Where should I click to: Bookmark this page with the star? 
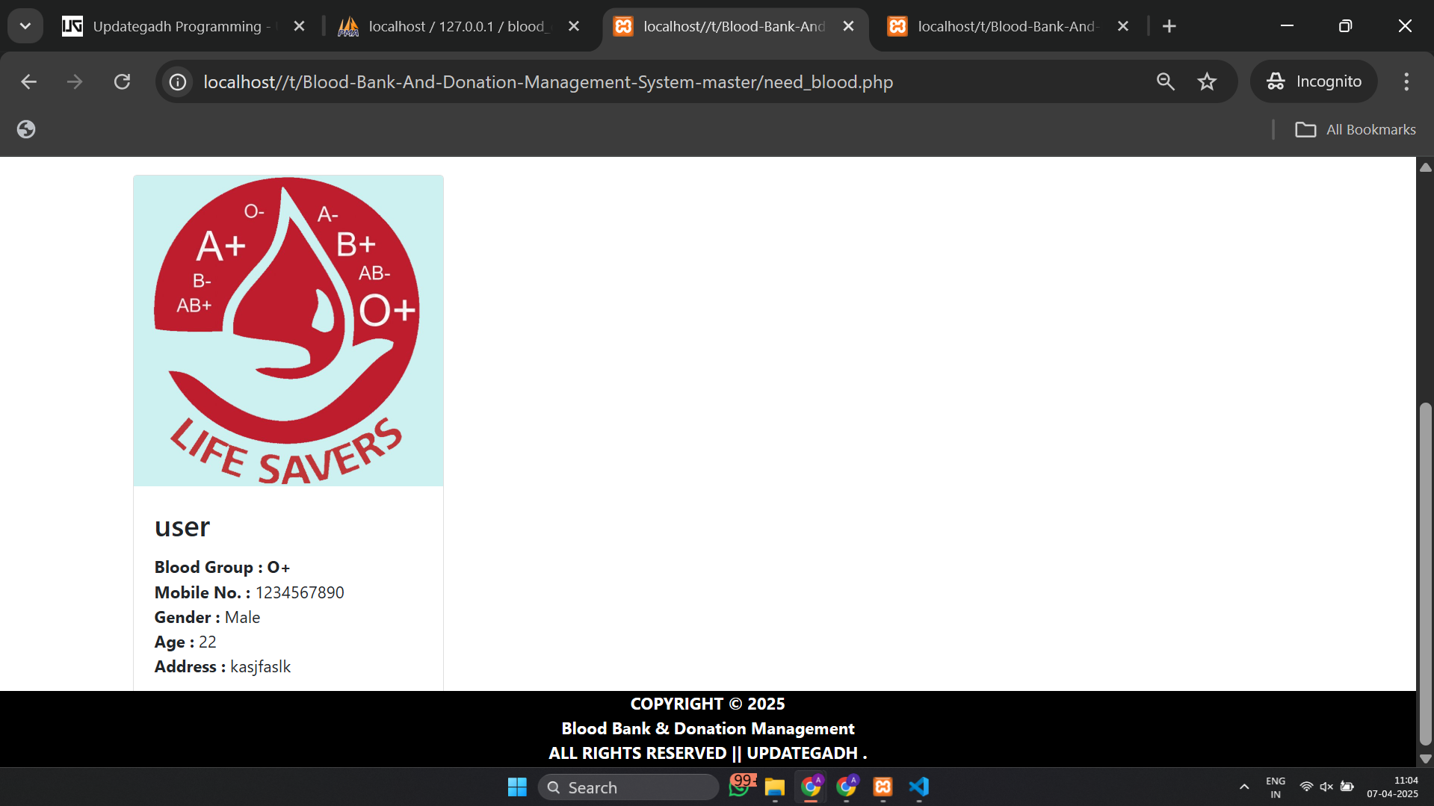[x=1207, y=81]
